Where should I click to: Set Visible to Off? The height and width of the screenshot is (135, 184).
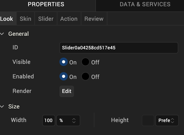tap(85, 62)
